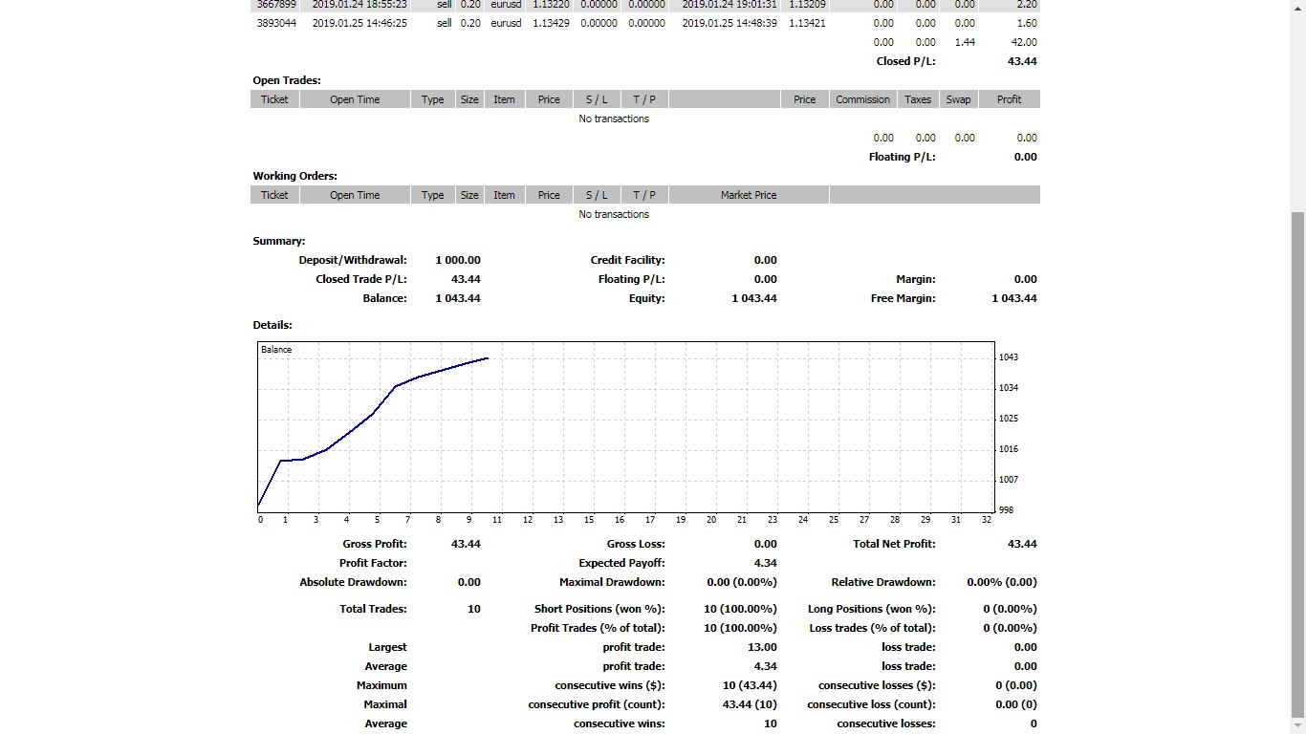Screen dimensions: 1306x734
Task: Click the Deposit/Withdrawal value 1 000.00
Action: point(458,260)
